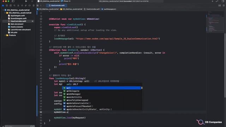Select the undoManager autocomplete suggestion
Screen dimensions: 226x127
click(x=101, y=94)
